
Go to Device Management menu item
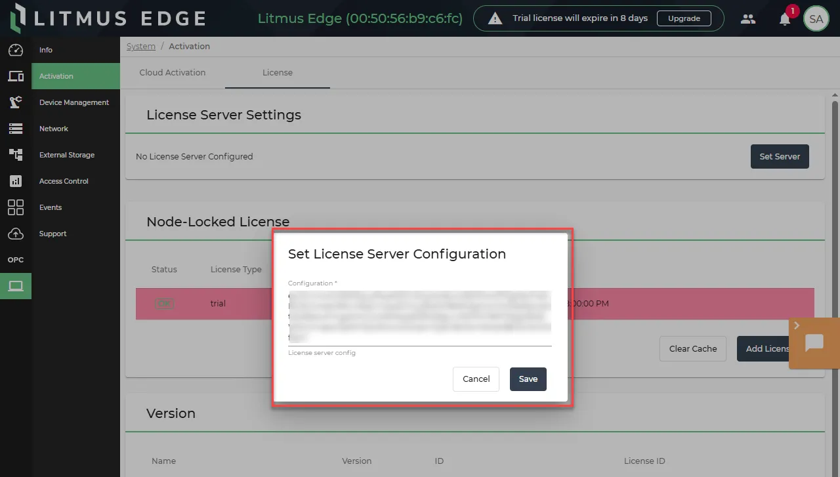(x=75, y=102)
